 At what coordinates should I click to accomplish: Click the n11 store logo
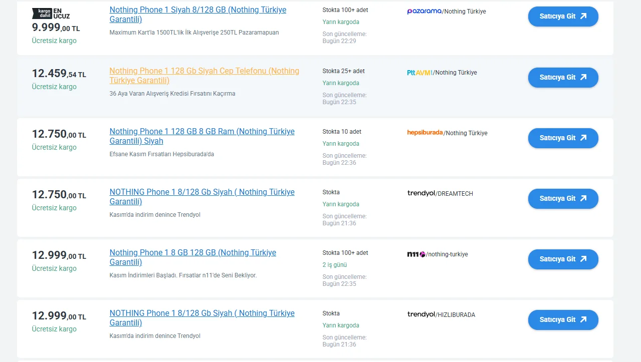click(416, 254)
